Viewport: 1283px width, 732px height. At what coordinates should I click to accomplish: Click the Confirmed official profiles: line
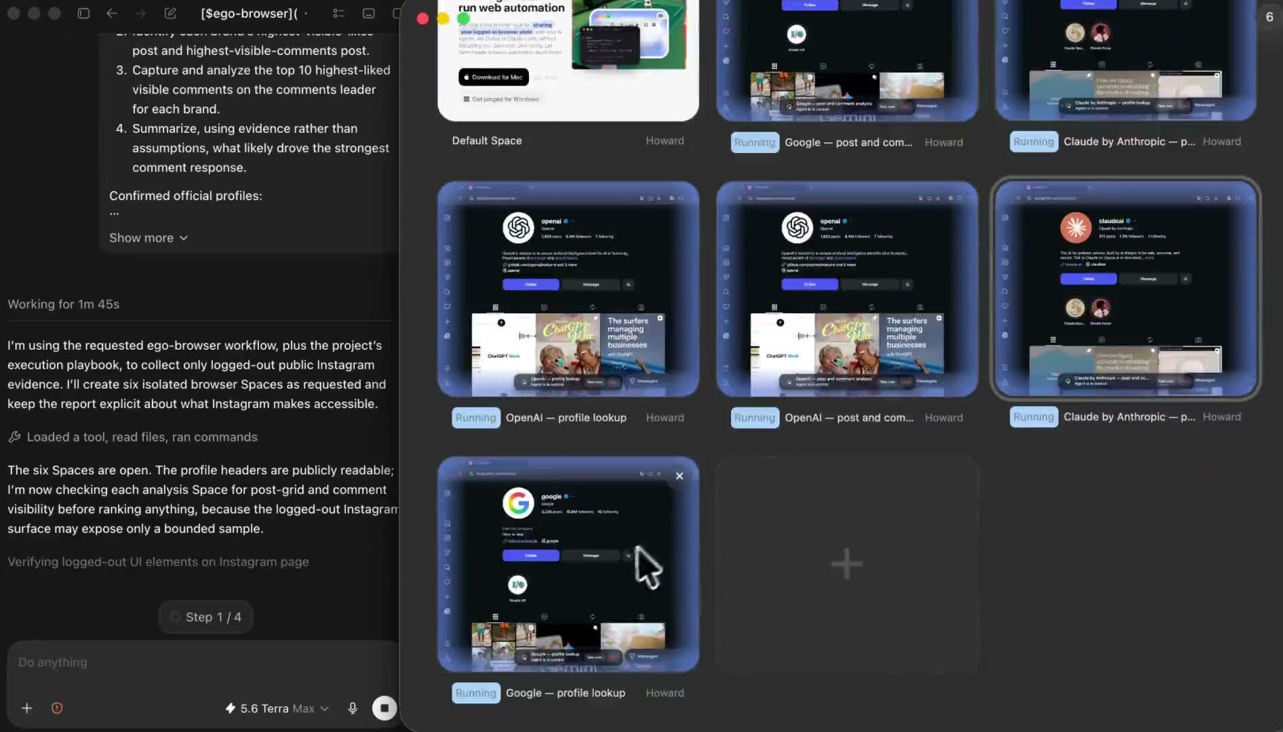click(x=186, y=196)
